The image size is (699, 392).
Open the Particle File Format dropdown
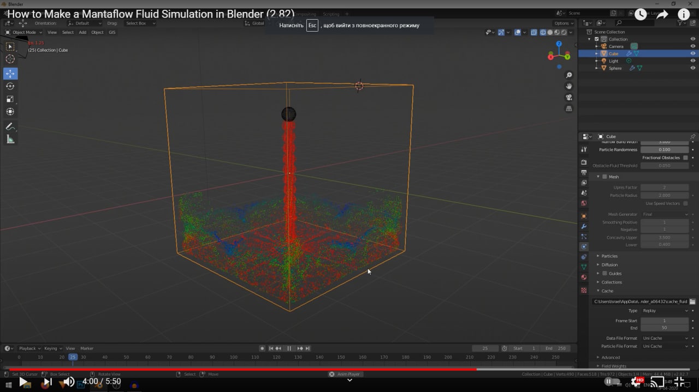click(665, 346)
